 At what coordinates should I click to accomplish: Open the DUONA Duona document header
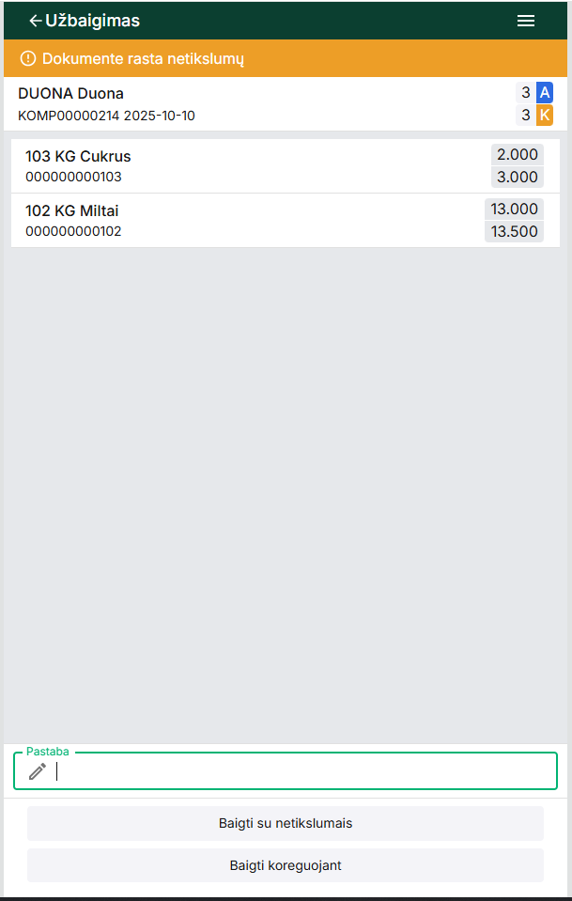click(x=70, y=93)
